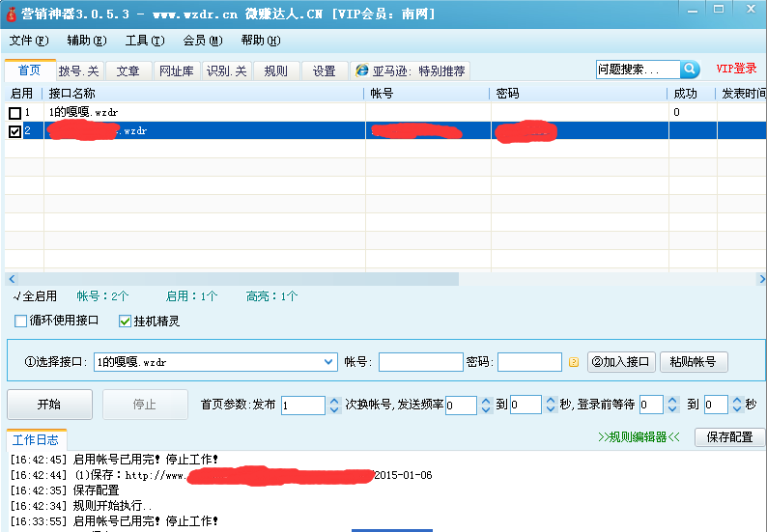Screen dimensions: 767x532
Task: Expand the 选择接口 dropdown
Action: (328, 362)
